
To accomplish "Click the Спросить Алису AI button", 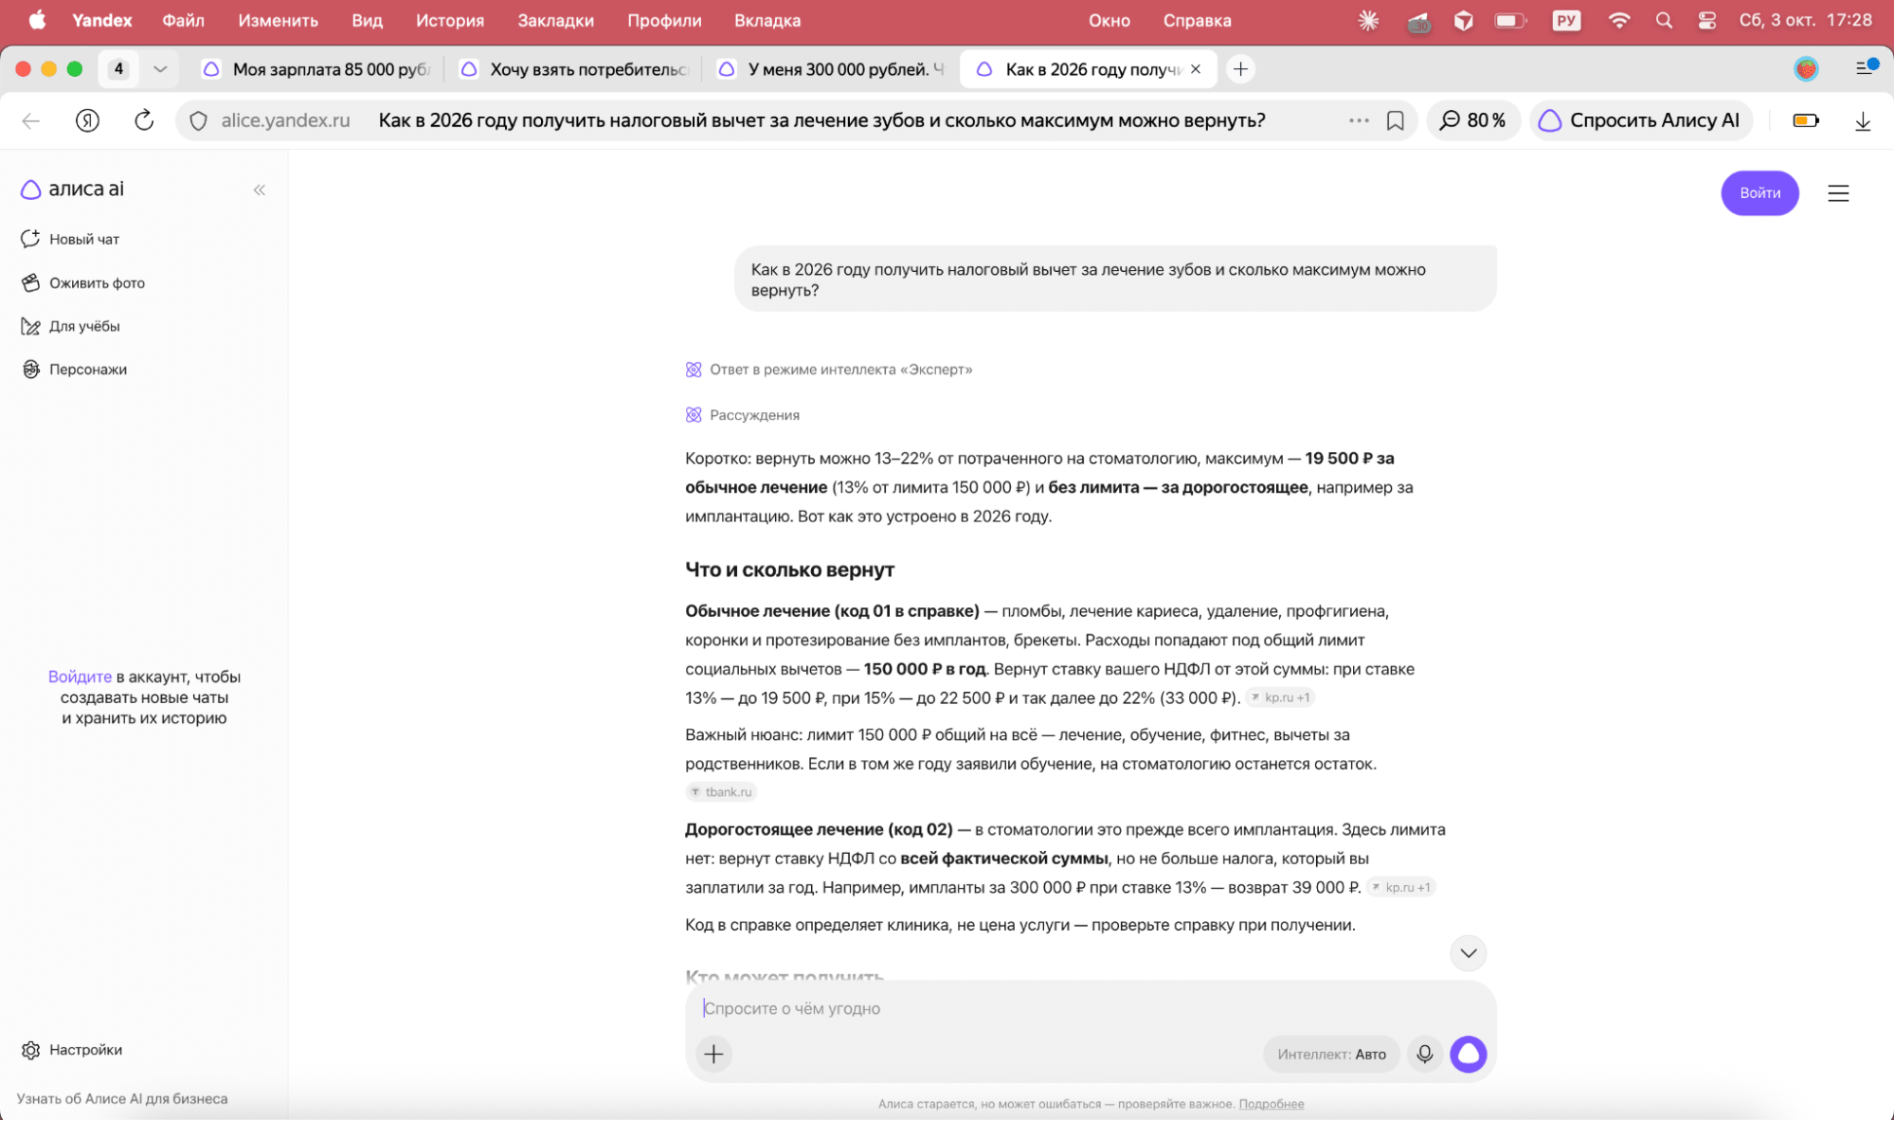I will tap(1640, 120).
